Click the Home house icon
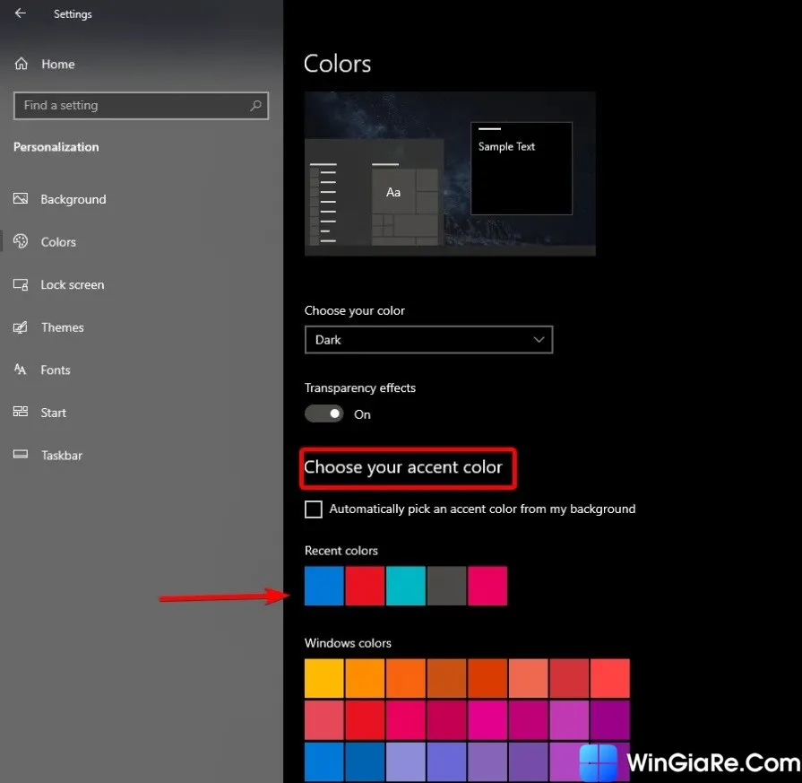802x783 pixels. point(20,64)
